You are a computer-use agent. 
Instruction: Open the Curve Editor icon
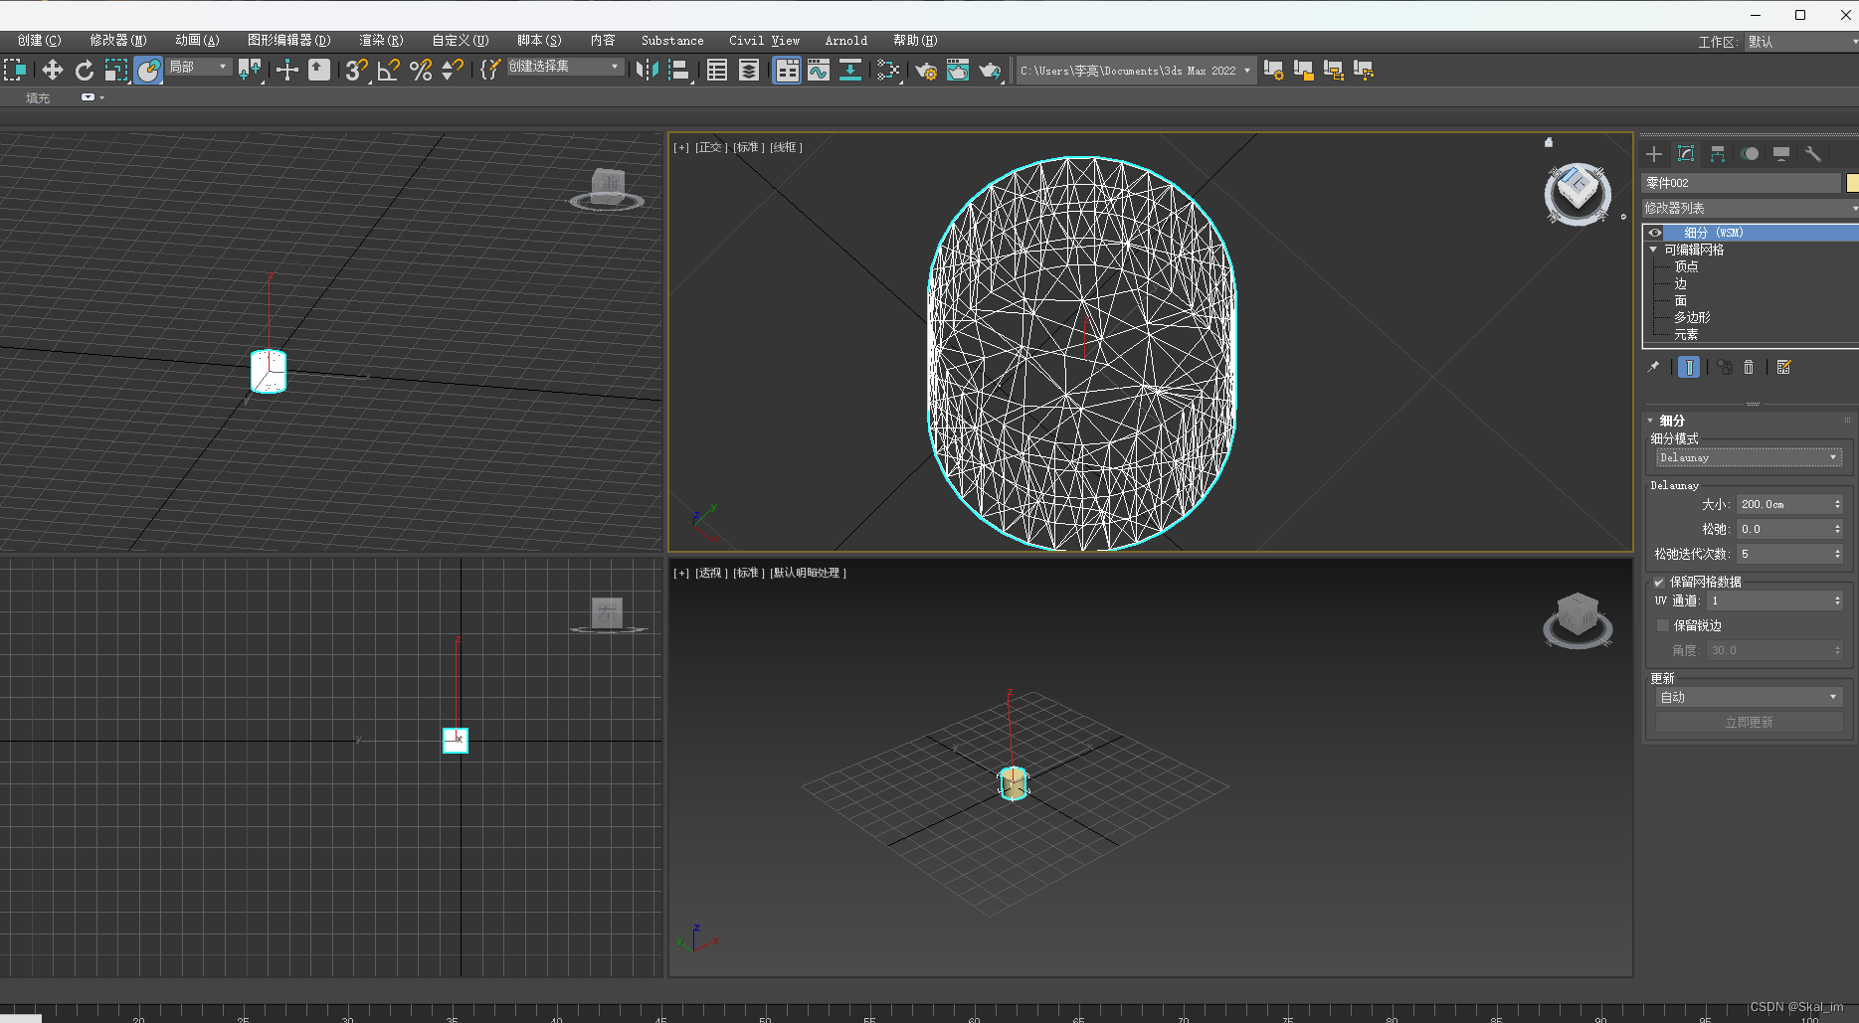[x=819, y=70]
